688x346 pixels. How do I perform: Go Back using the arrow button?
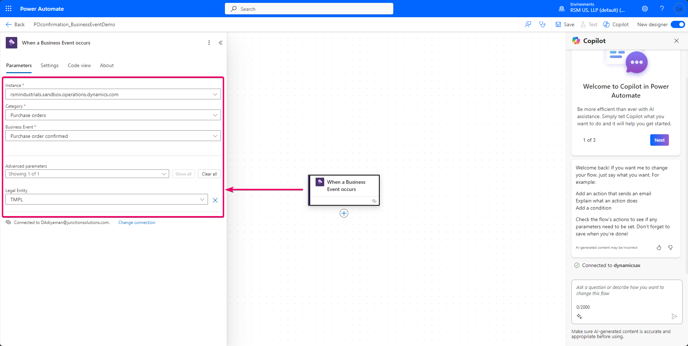pyautogui.click(x=15, y=24)
